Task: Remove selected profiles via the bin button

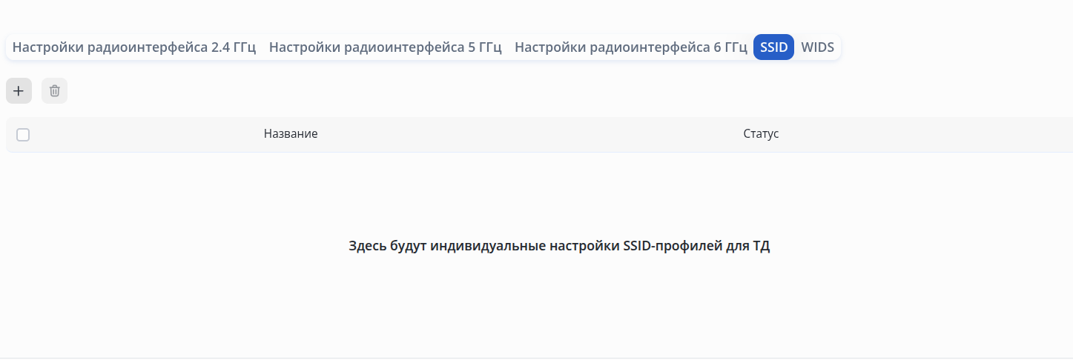Action: 54,91
